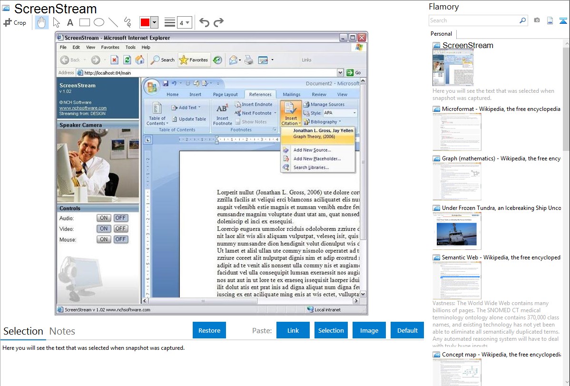Click the Restore button
This screenshot has width=570, height=386.
pyautogui.click(x=209, y=330)
